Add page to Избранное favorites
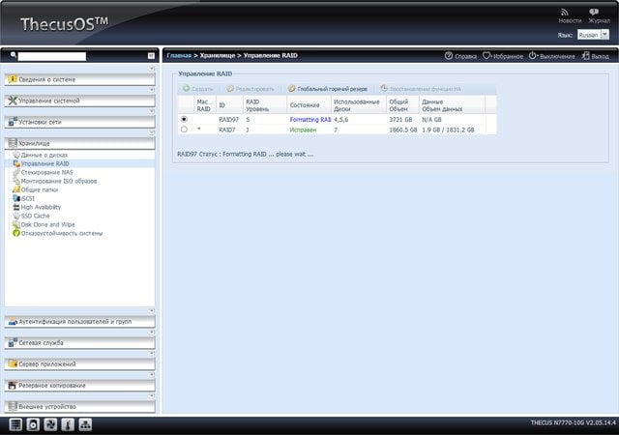This screenshot has height=435, width=619. point(503,56)
